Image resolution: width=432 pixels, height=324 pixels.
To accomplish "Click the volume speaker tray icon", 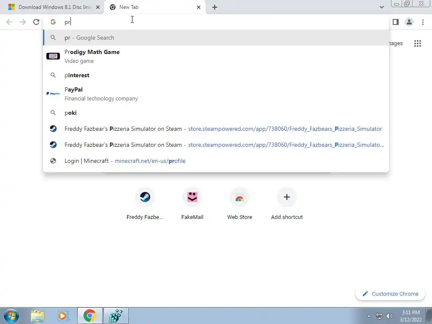I will (389, 316).
